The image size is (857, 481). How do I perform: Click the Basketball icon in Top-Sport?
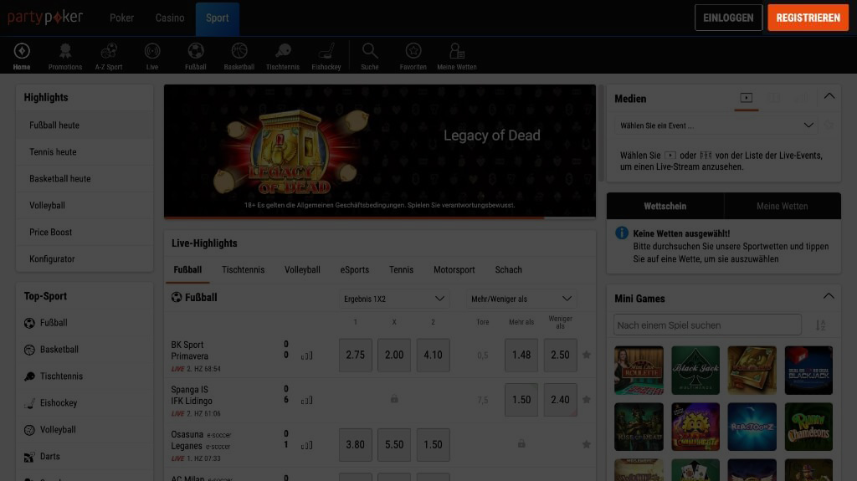click(29, 350)
